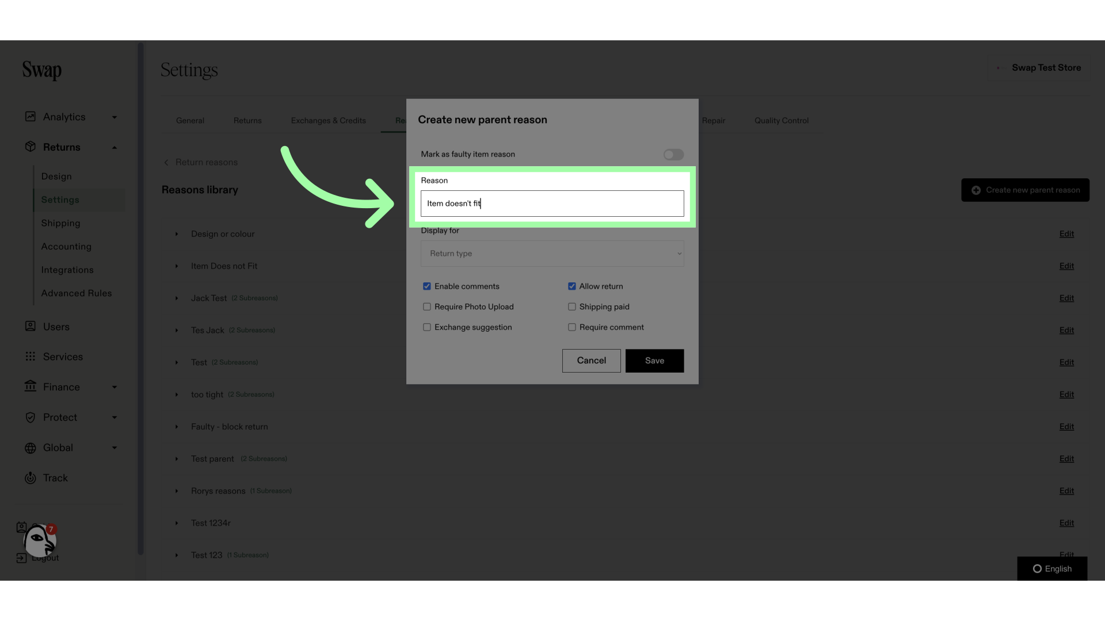This screenshot has height=621, width=1105.
Task: Click the Track target icon
Action: pos(31,478)
